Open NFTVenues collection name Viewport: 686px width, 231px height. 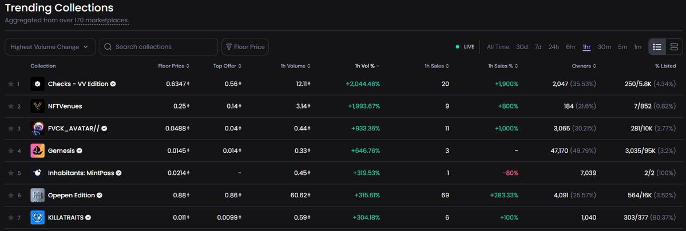coord(65,106)
